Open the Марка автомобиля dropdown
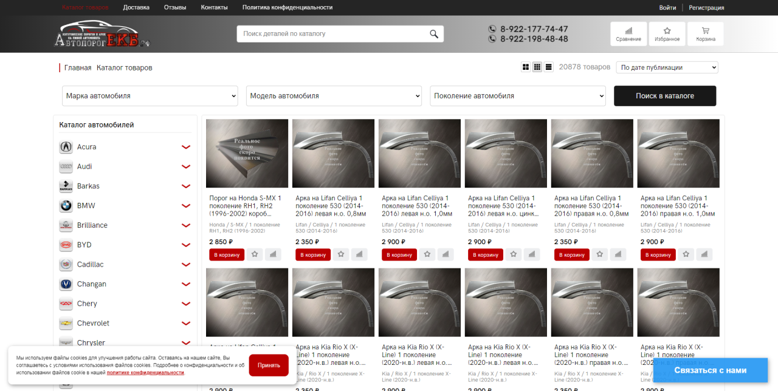The width and height of the screenshot is (778, 391). (x=150, y=96)
